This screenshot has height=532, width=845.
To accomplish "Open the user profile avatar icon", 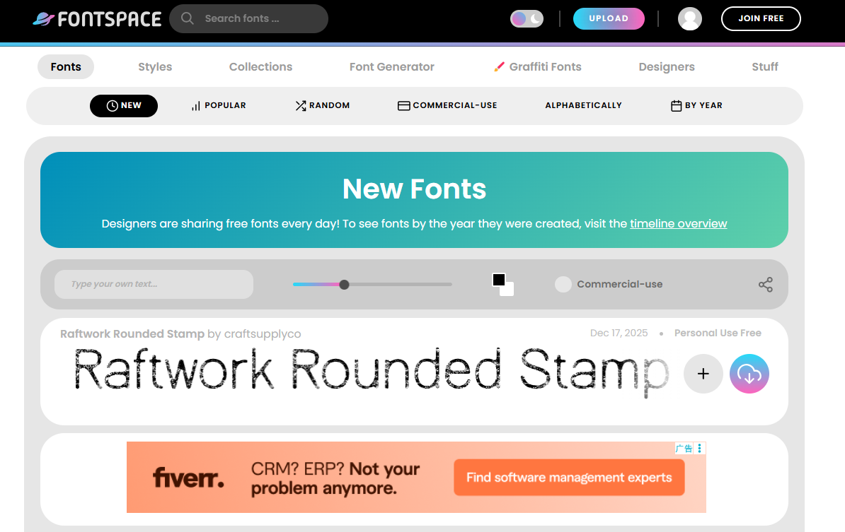I will pos(689,19).
